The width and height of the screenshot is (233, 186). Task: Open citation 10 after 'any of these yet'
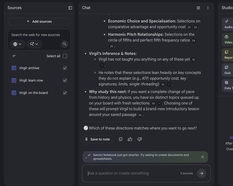pyautogui.click(x=193, y=60)
